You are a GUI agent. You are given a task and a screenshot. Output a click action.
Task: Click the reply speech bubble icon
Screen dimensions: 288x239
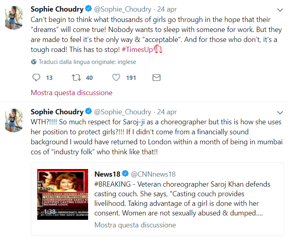[x=36, y=78]
